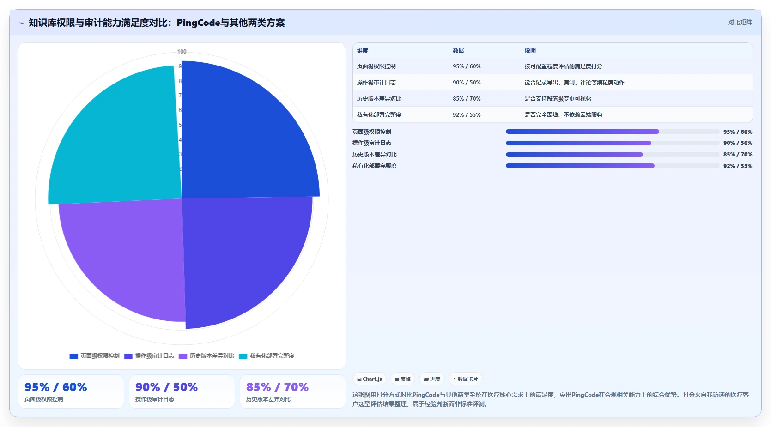Toggle 私有化部署完整度 legend color box
Image resolution: width=771 pixels, height=427 pixels.
243,356
